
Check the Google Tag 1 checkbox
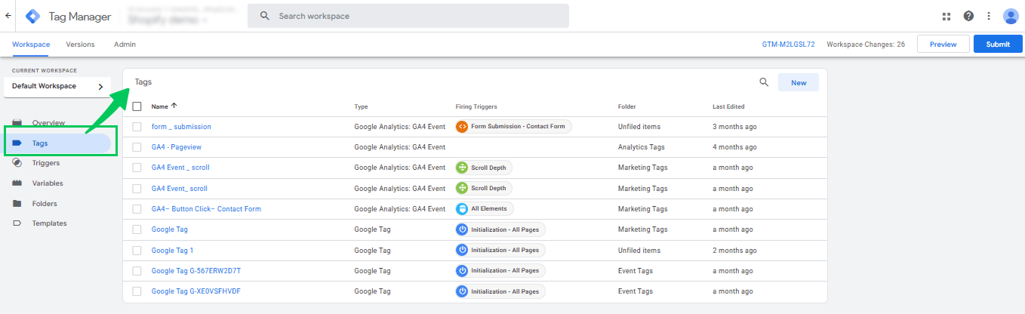[x=137, y=250]
